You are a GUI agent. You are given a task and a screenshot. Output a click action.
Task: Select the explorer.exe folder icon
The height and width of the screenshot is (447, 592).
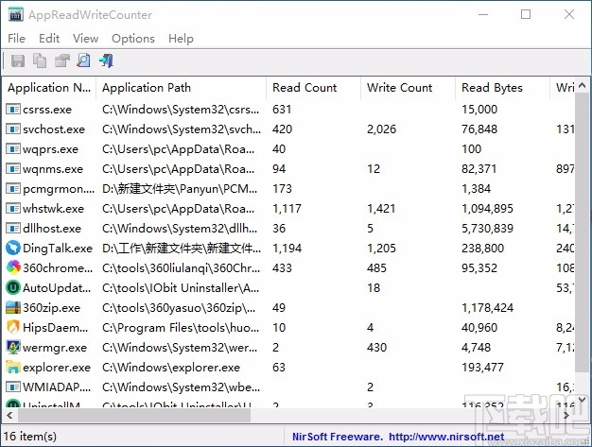[13, 367]
